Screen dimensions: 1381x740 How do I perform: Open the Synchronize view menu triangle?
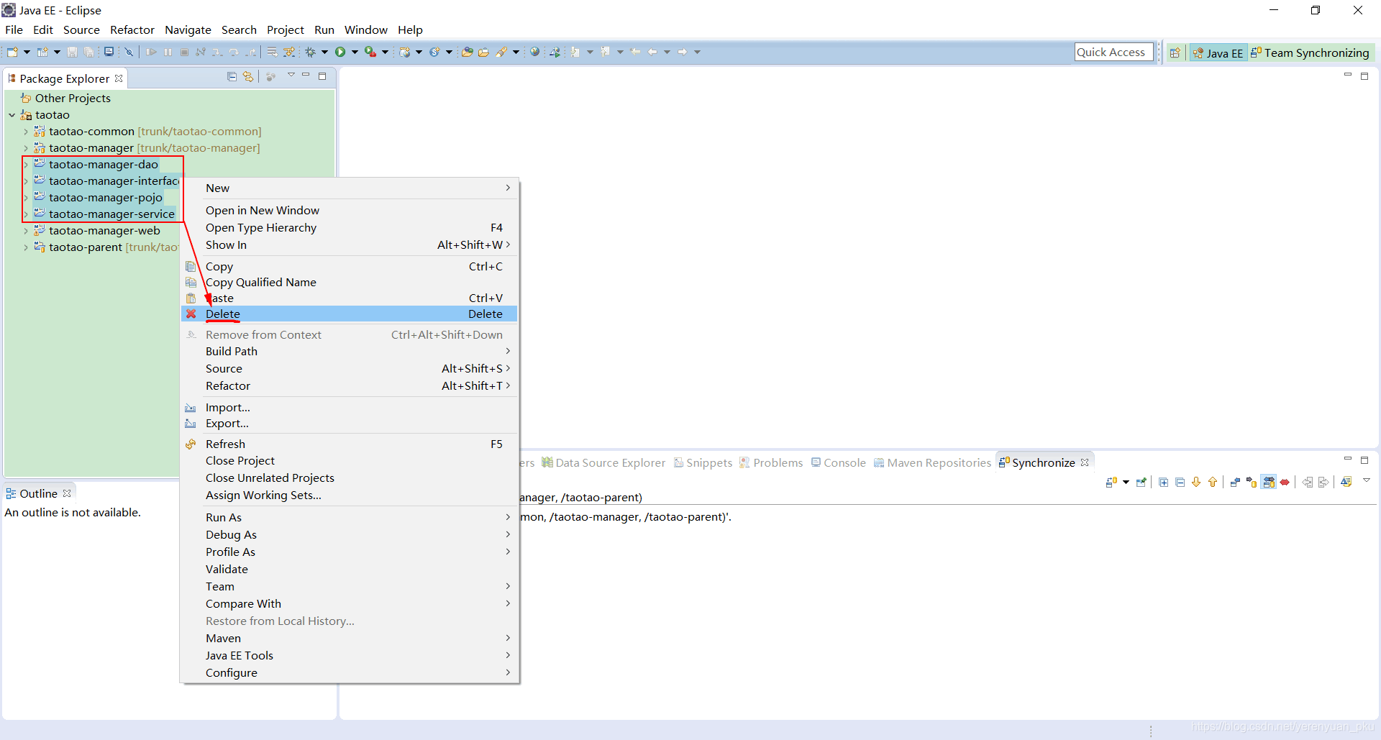(1366, 480)
